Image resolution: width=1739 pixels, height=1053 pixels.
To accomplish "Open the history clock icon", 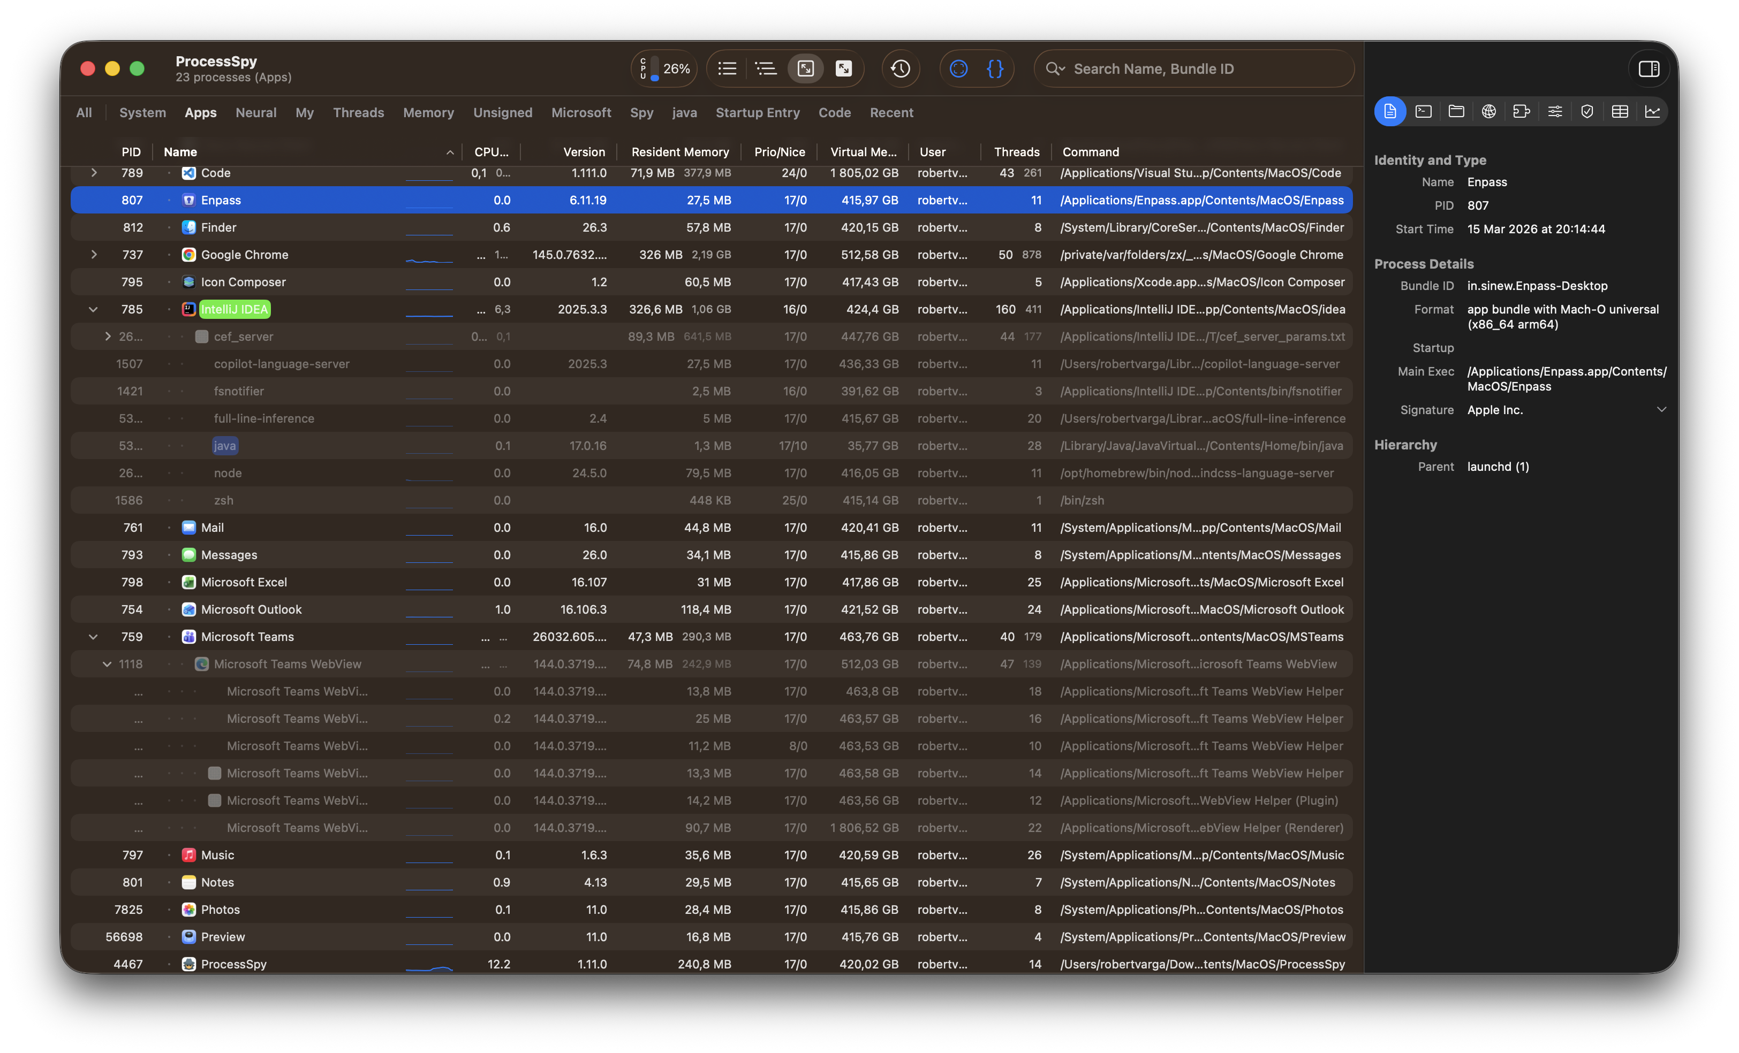I will pyautogui.click(x=901, y=68).
